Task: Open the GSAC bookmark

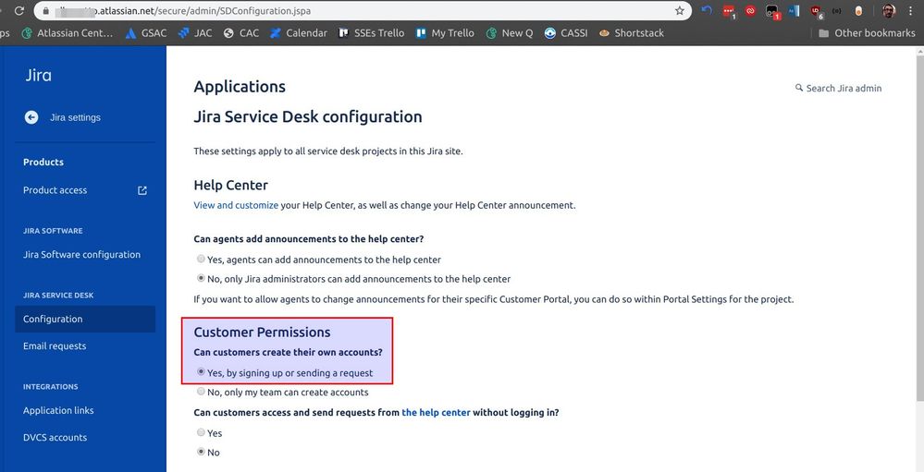Action: (x=146, y=33)
